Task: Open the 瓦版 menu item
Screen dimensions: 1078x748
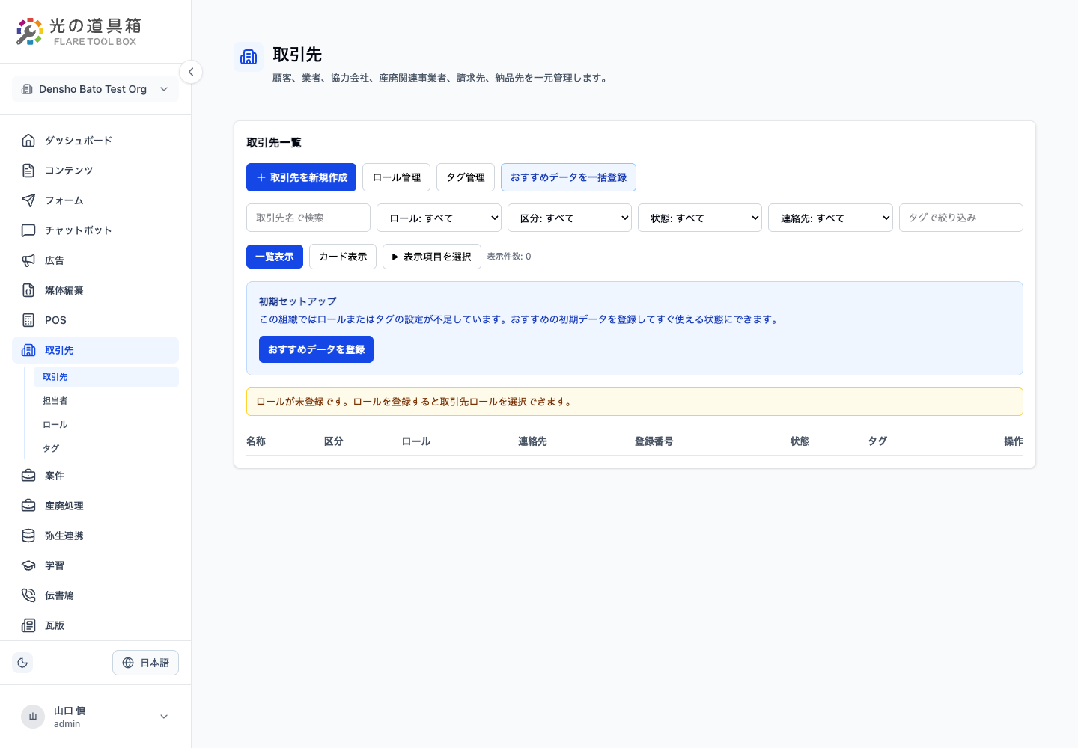Action: (x=95, y=625)
